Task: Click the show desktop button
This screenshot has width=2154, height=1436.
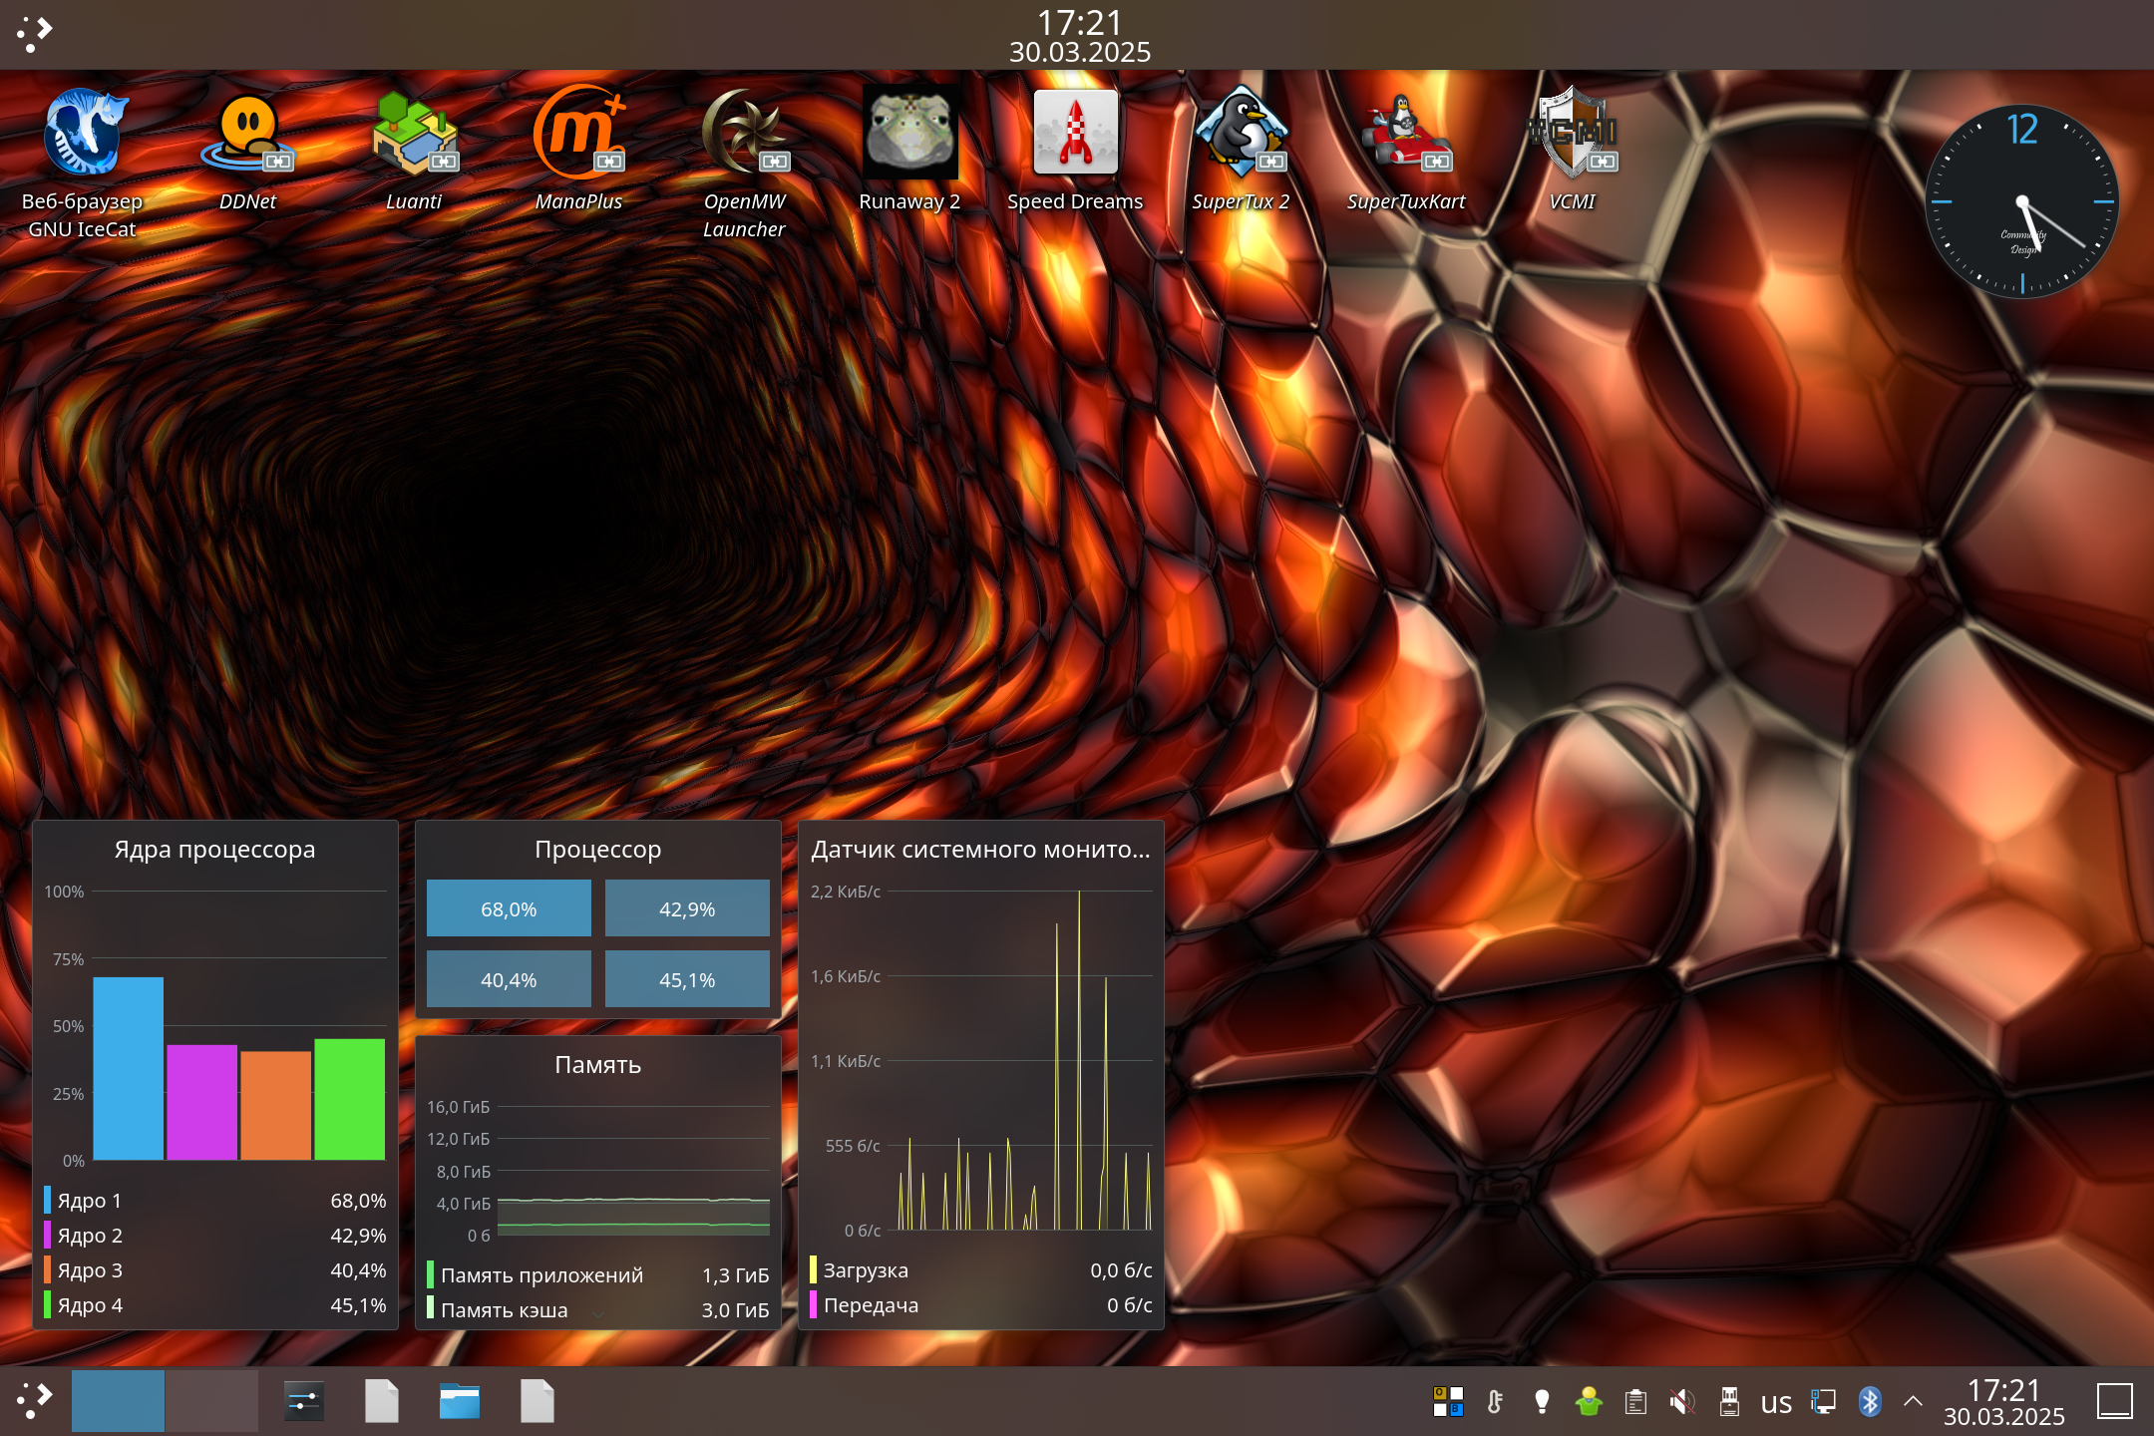Action: (x=2114, y=1401)
